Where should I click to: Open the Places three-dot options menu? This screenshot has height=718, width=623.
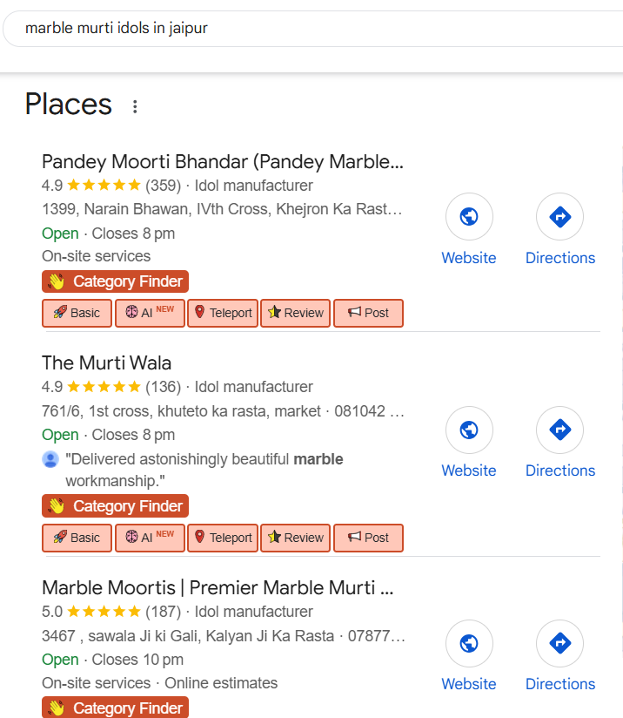click(x=135, y=106)
